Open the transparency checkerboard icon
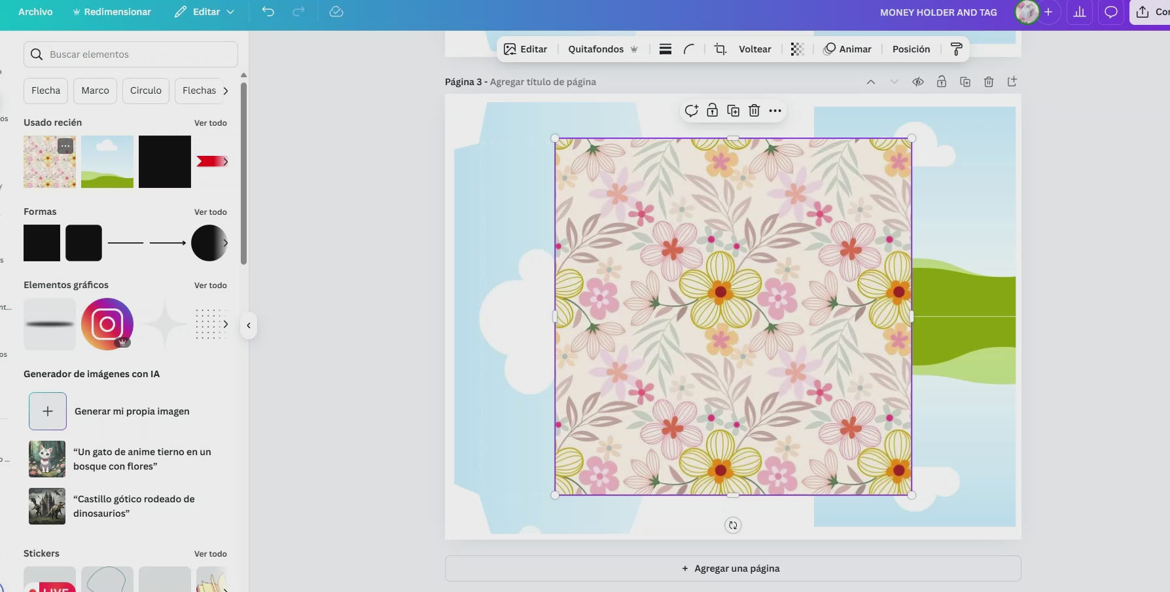Viewport: 1170px width, 592px height. point(797,49)
